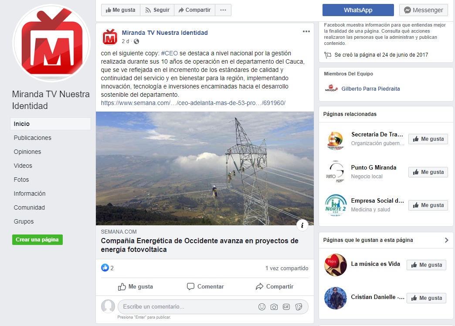Toggle Seguir for this page

click(x=157, y=10)
